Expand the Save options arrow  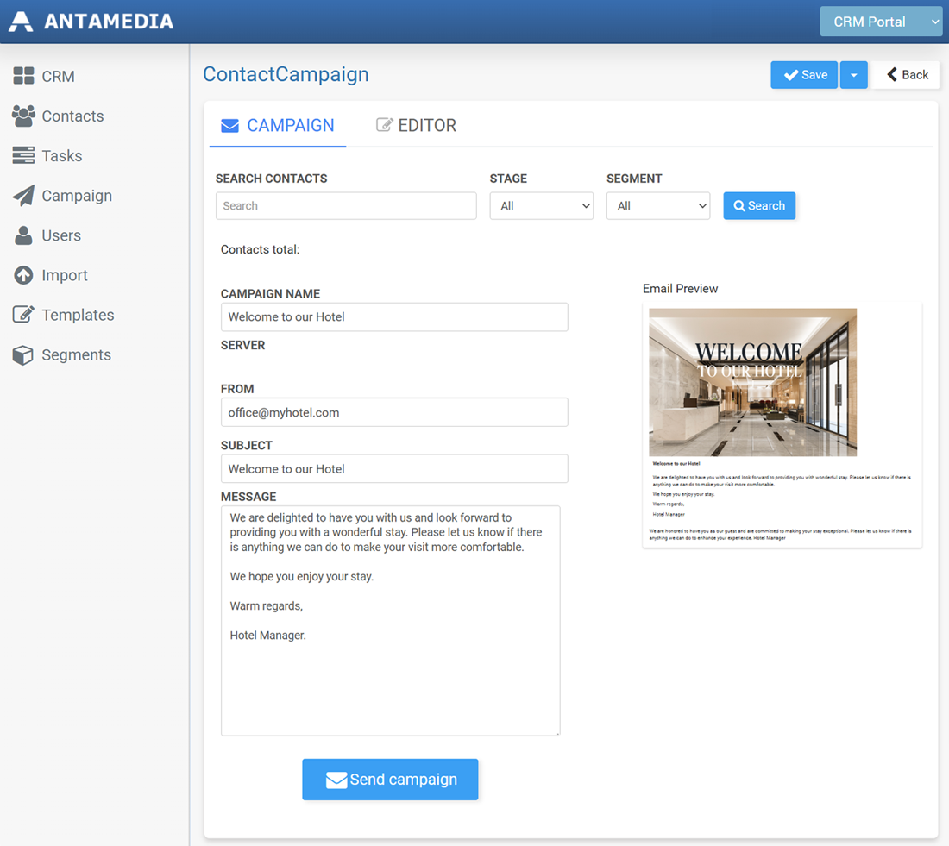coord(853,75)
